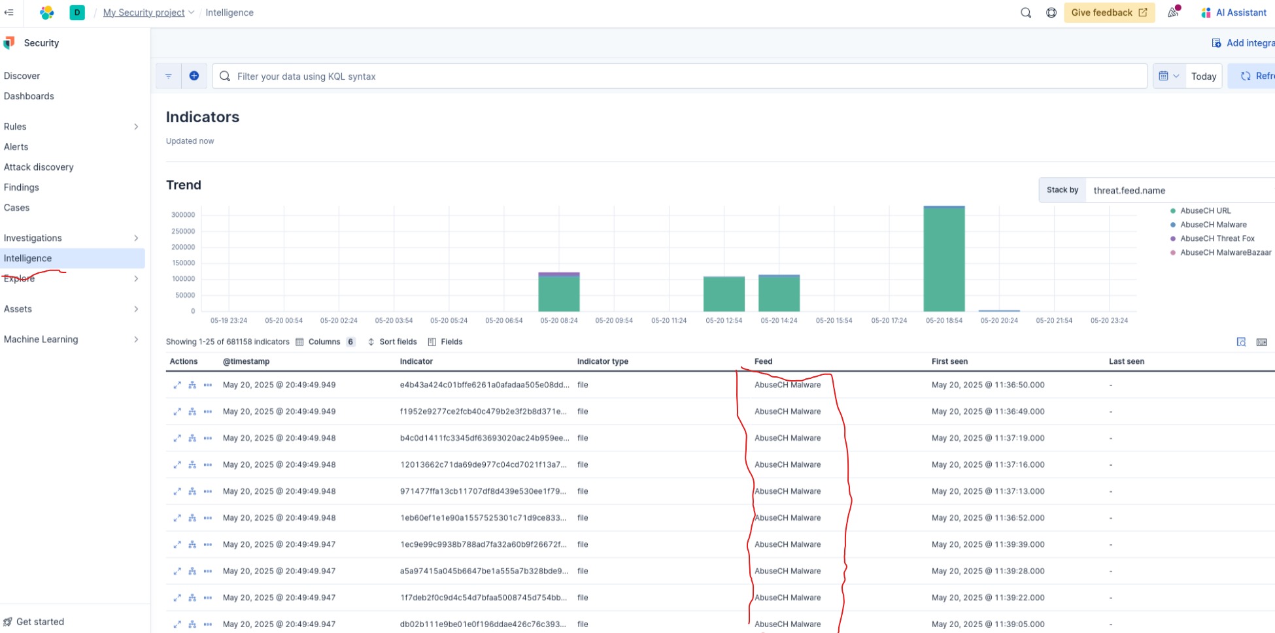1275x633 pixels.
Task: Open Discover in the sidebar
Action: 22,76
